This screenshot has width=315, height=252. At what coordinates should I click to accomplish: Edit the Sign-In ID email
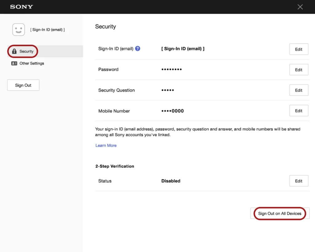point(298,49)
